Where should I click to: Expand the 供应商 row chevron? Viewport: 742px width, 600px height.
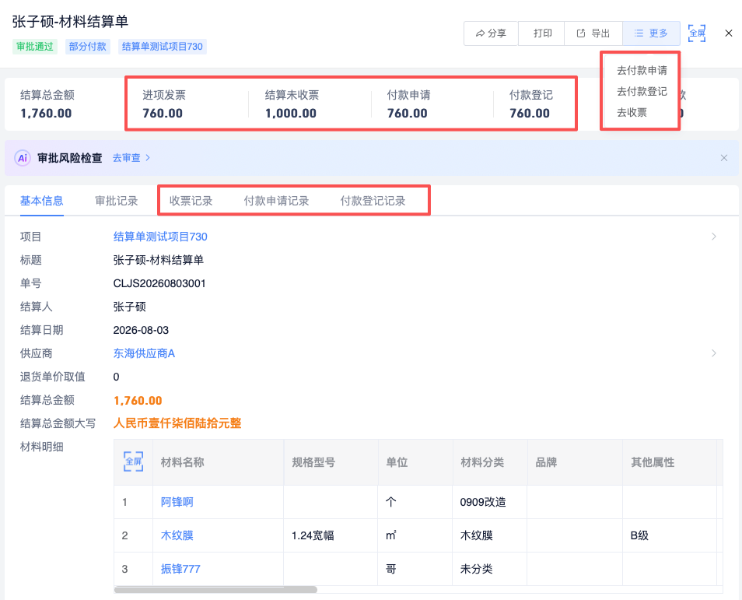pyautogui.click(x=714, y=353)
